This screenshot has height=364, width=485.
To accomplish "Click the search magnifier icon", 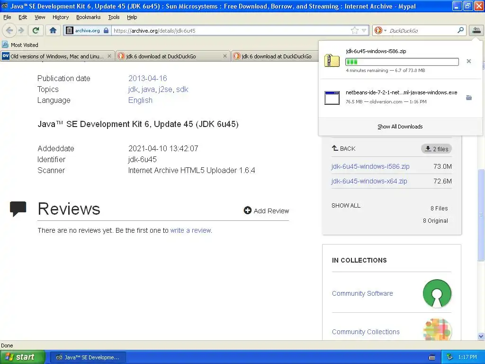I will (460, 30).
